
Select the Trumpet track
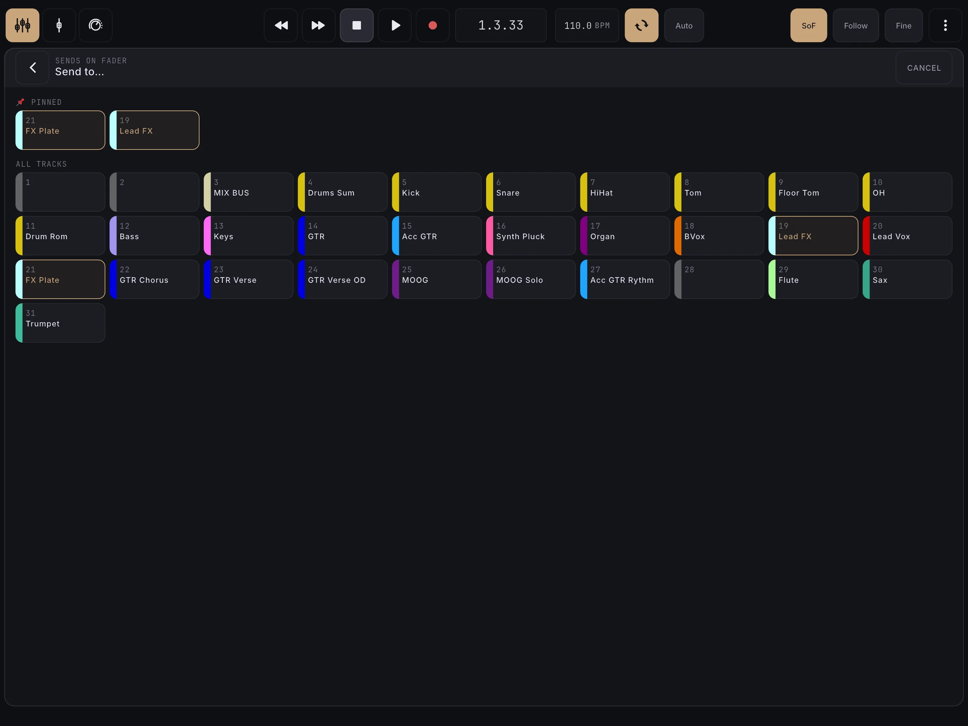click(x=60, y=323)
